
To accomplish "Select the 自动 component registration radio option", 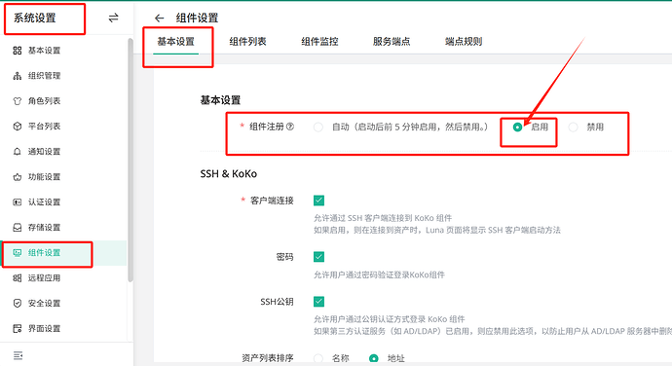I will click(318, 128).
